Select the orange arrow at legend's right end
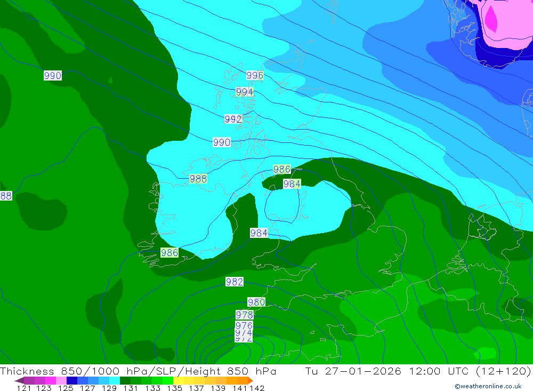This screenshot has width=533, height=391. pyautogui.click(x=251, y=380)
